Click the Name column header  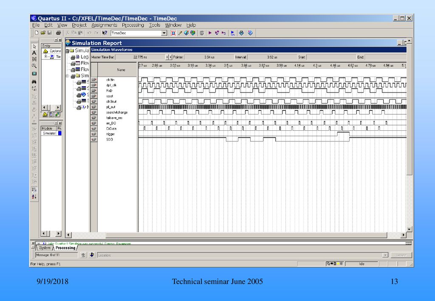(121, 70)
